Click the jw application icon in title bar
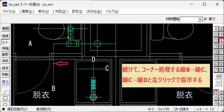The height and width of the screenshot is (112, 224). click(4, 4)
